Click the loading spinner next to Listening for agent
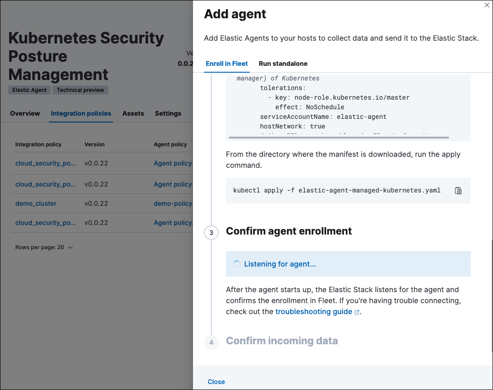493x390 pixels. point(236,264)
